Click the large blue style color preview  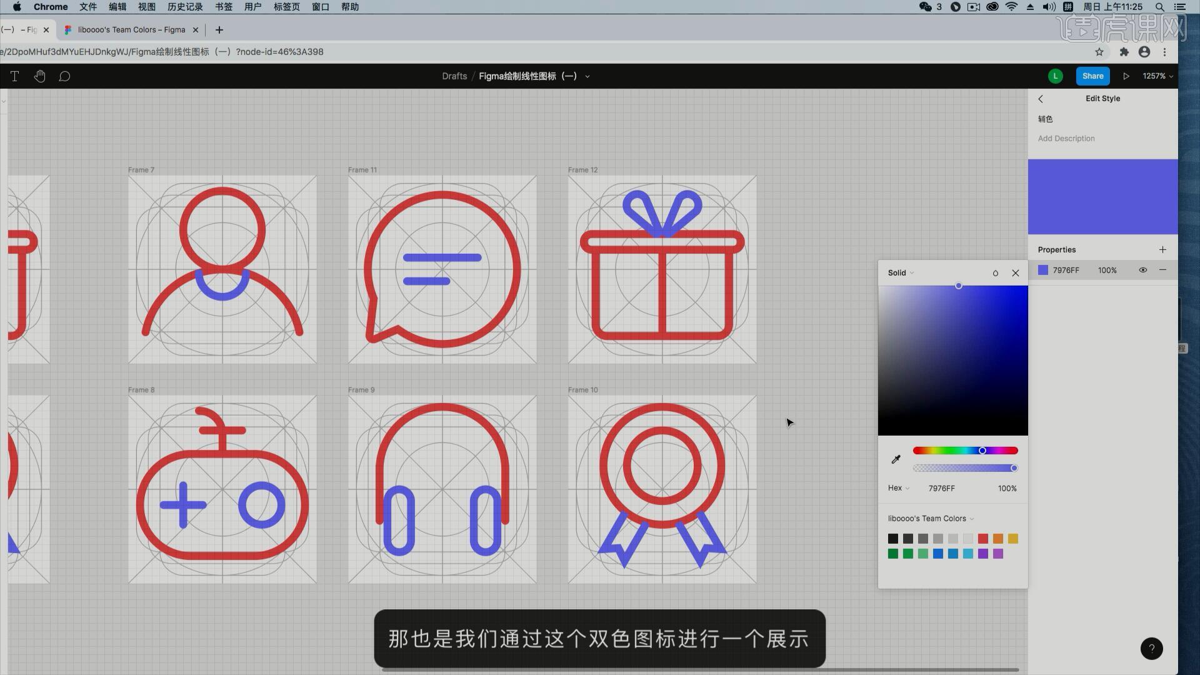[1102, 197]
